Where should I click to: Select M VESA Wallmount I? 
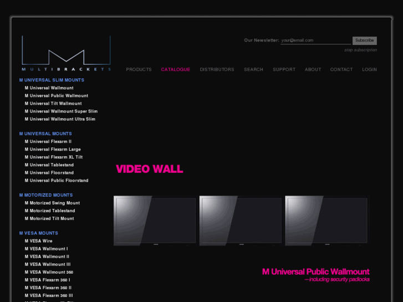point(46,249)
